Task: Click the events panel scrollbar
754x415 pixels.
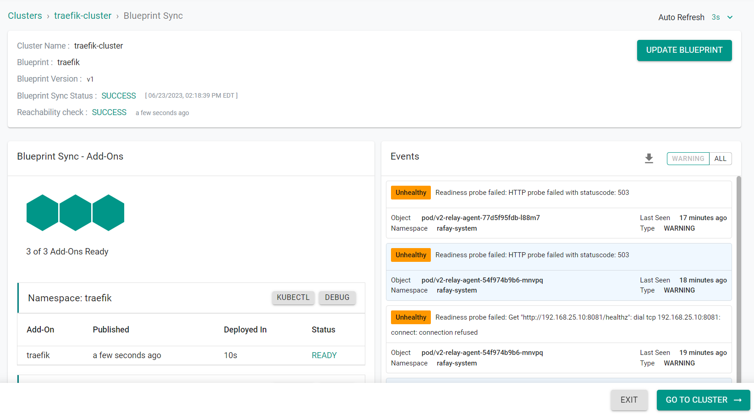Action: tap(738, 279)
